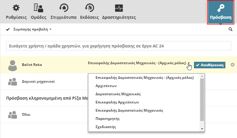Pick Επικεφαλής Αρχιτέκτων from dropdown
Image resolution: width=237 pixels, height=138 pixels.
point(117,102)
